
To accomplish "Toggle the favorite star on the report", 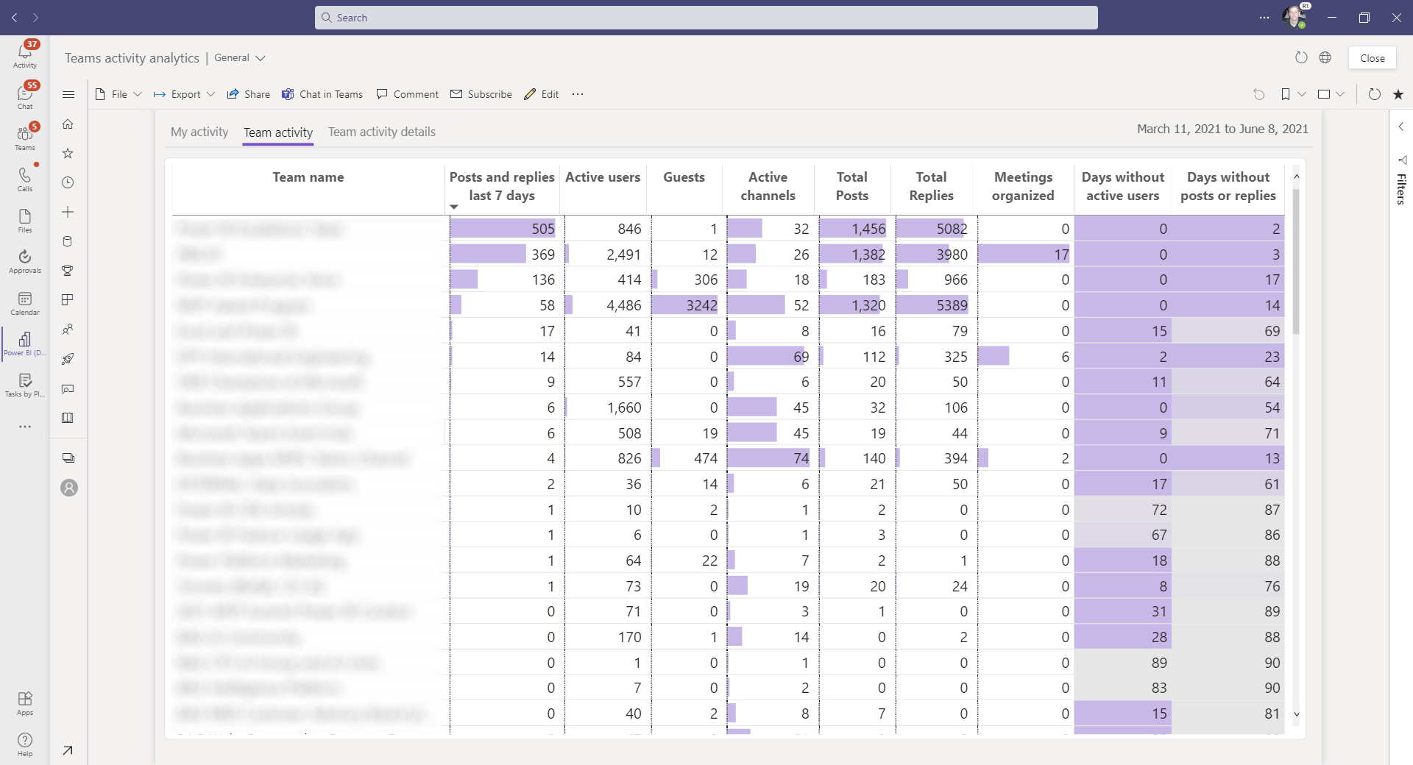I will 1399,94.
